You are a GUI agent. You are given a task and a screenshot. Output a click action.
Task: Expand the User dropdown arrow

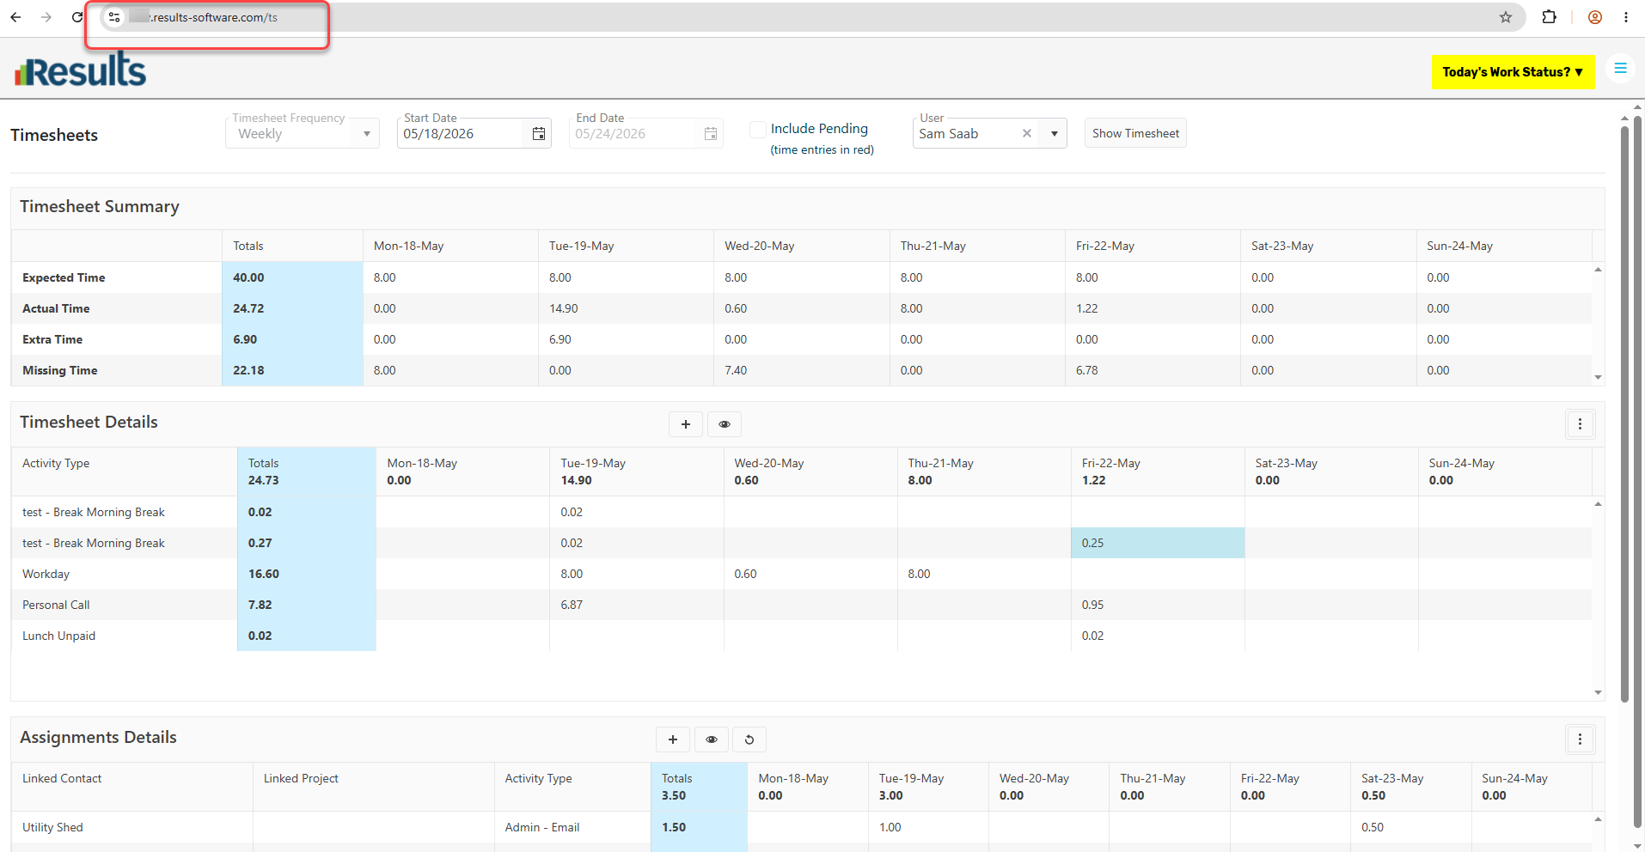pos(1054,133)
